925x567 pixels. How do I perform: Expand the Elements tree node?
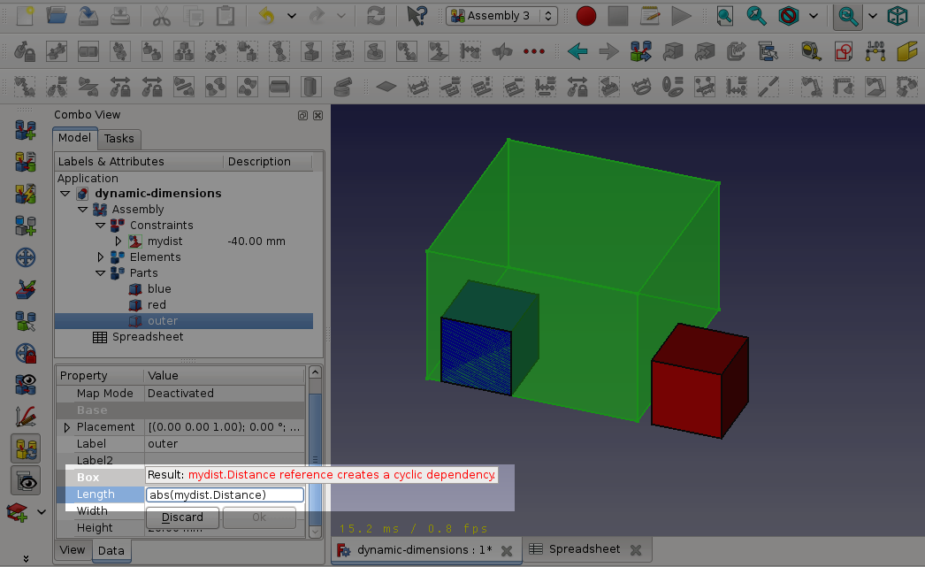(x=100, y=257)
